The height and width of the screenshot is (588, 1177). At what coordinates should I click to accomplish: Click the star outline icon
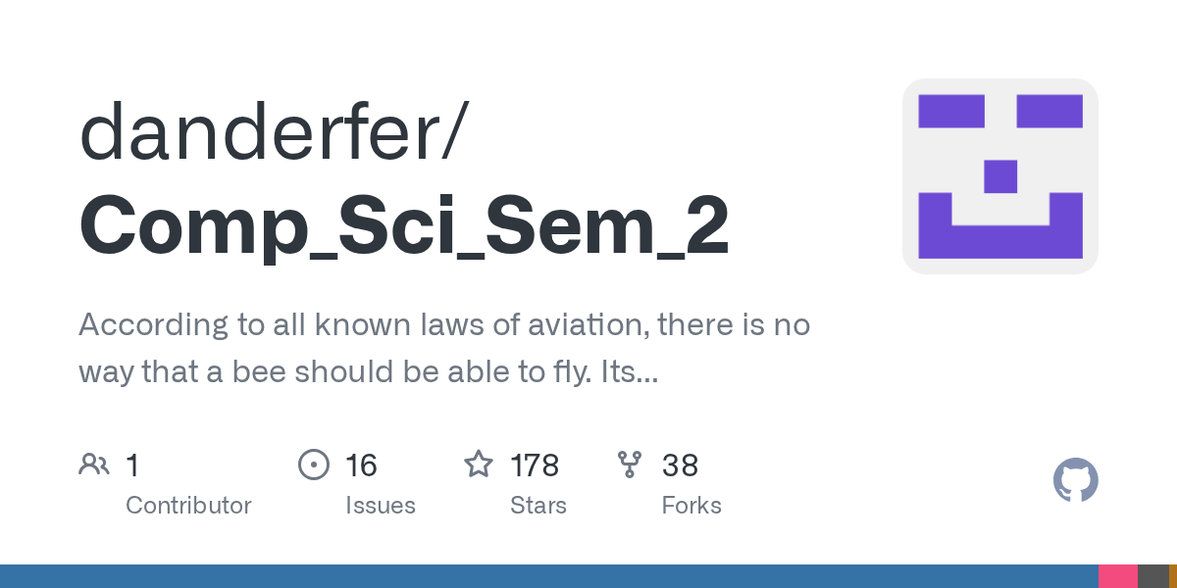tap(479, 465)
